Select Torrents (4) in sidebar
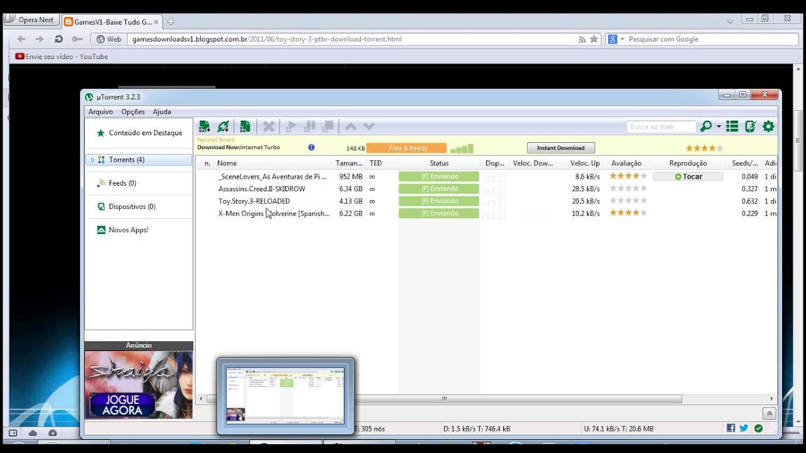Image resolution: width=806 pixels, height=453 pixels. [139, 160]
